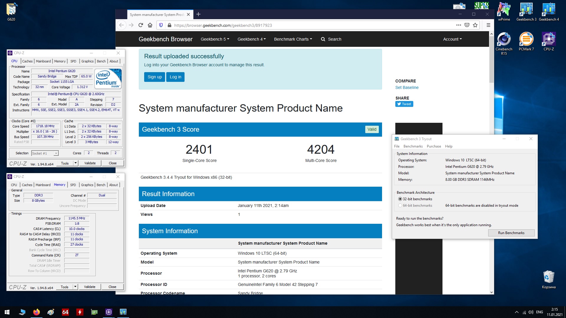Open Cinebench R15 desktop shortcut
This screenshot has height=318, width=566.
point(504,44)
